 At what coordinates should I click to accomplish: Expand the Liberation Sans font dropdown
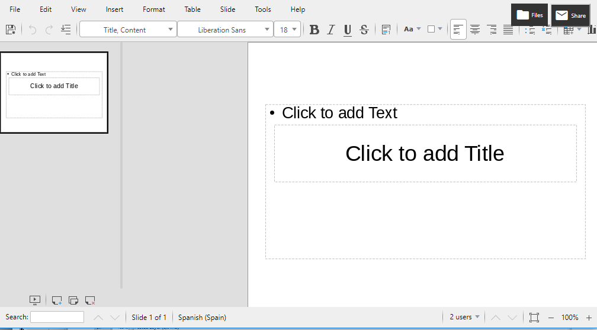point(267,30)
